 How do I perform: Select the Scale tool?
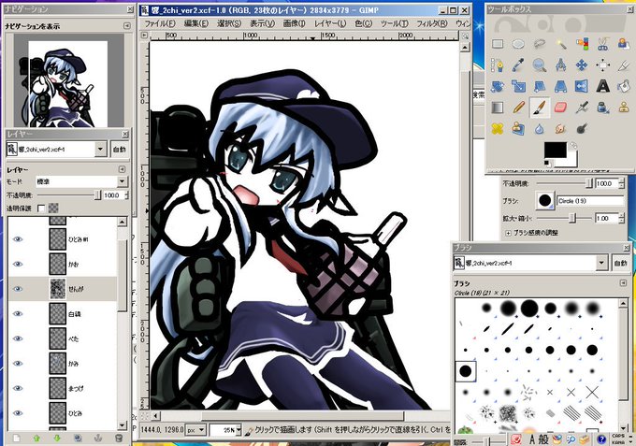(x=518, y=86)
